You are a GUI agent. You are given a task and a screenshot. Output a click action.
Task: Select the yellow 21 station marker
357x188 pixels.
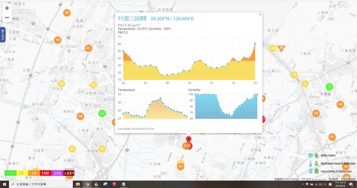305,84
